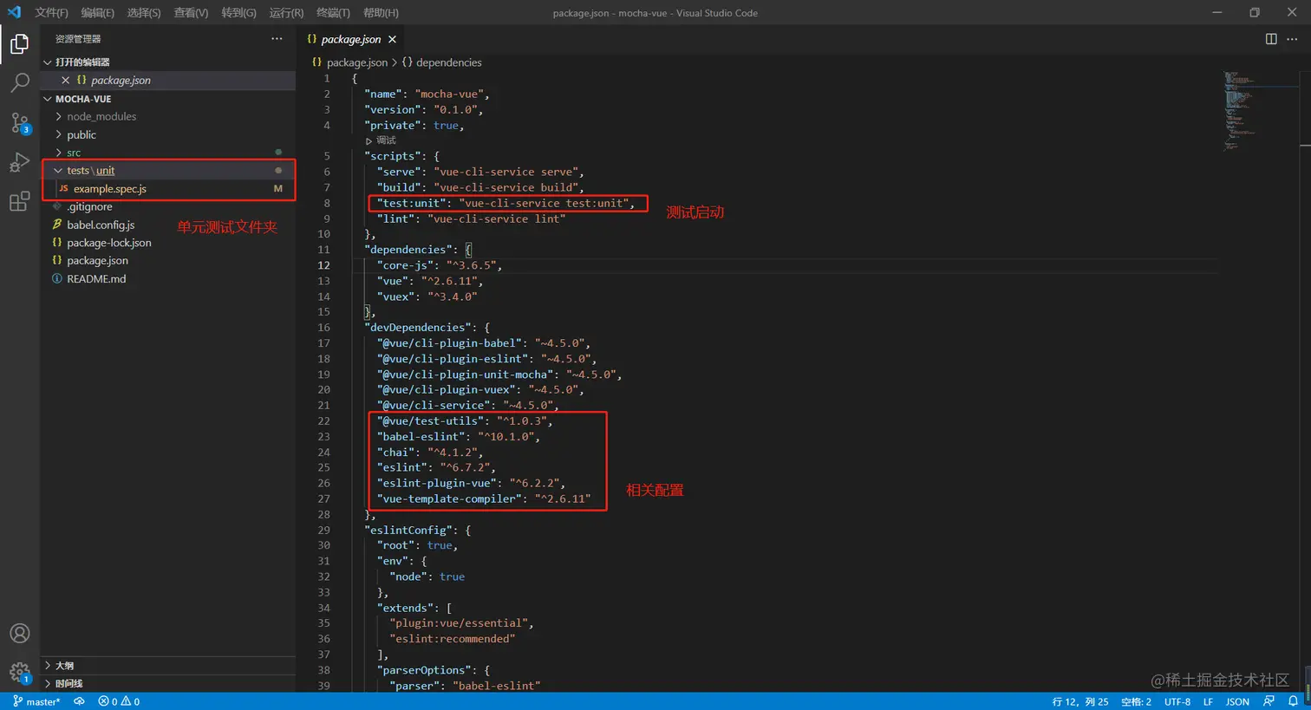
Task: Open the 运行(R) menu
Action: [x=286, y=12]
